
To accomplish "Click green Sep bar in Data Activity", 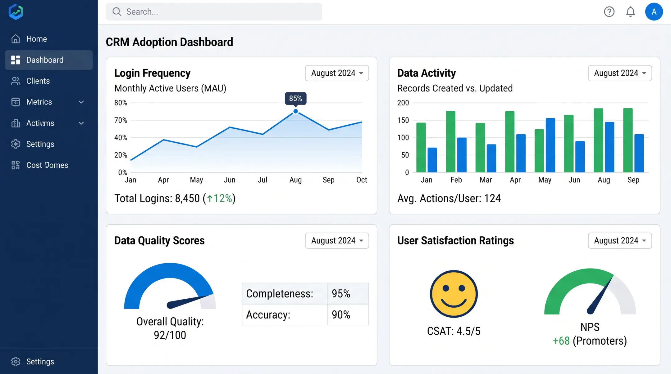I will pos(628,140).
